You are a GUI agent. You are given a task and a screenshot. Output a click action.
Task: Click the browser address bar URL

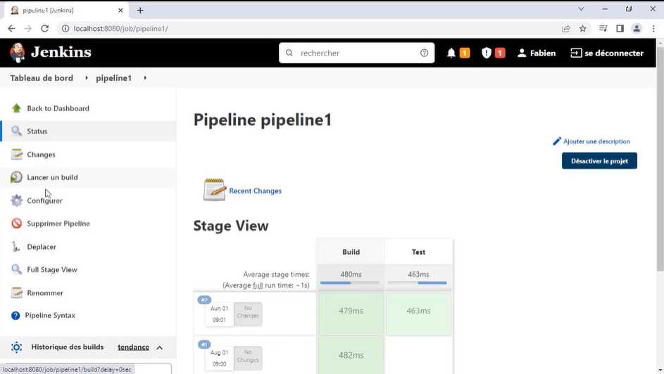tap(120, 28)
